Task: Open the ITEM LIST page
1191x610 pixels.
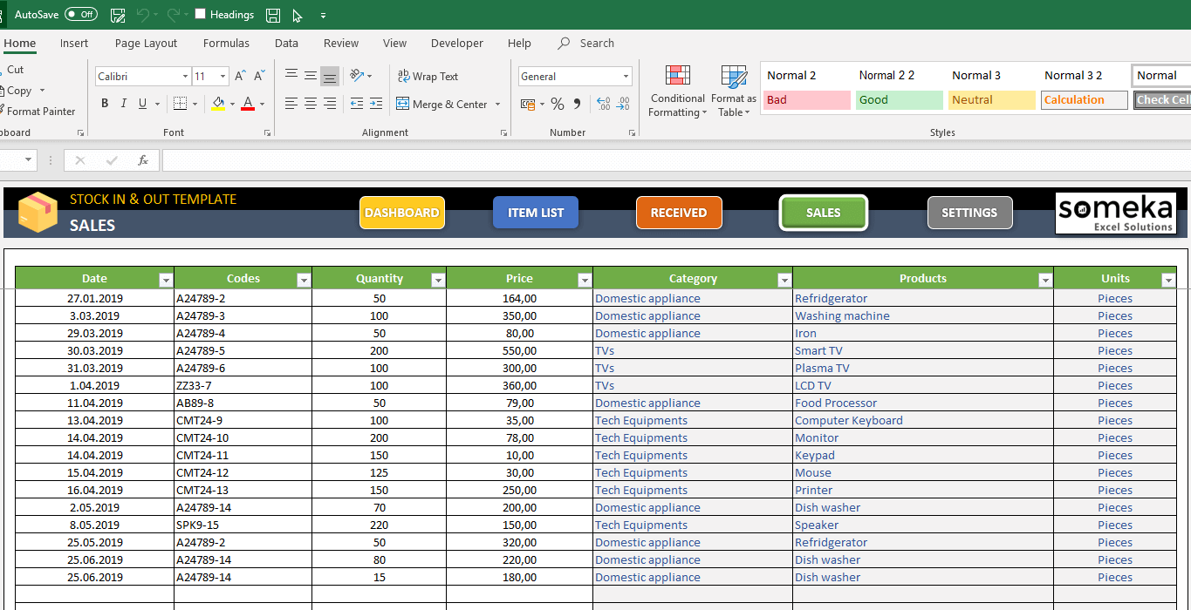Action: pos(535,212)
